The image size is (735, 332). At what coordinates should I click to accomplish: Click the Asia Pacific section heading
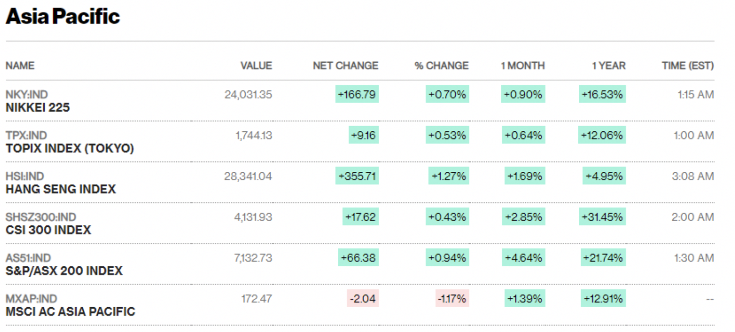tap(62, 17)
